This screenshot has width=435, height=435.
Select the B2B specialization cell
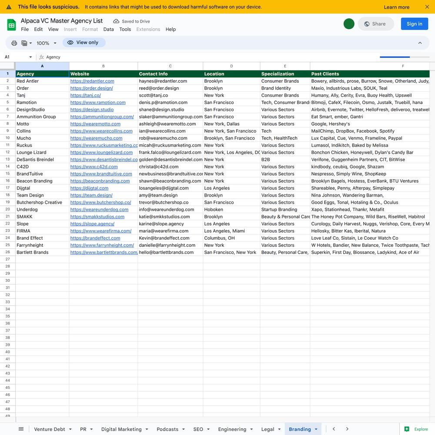point(285,160)
